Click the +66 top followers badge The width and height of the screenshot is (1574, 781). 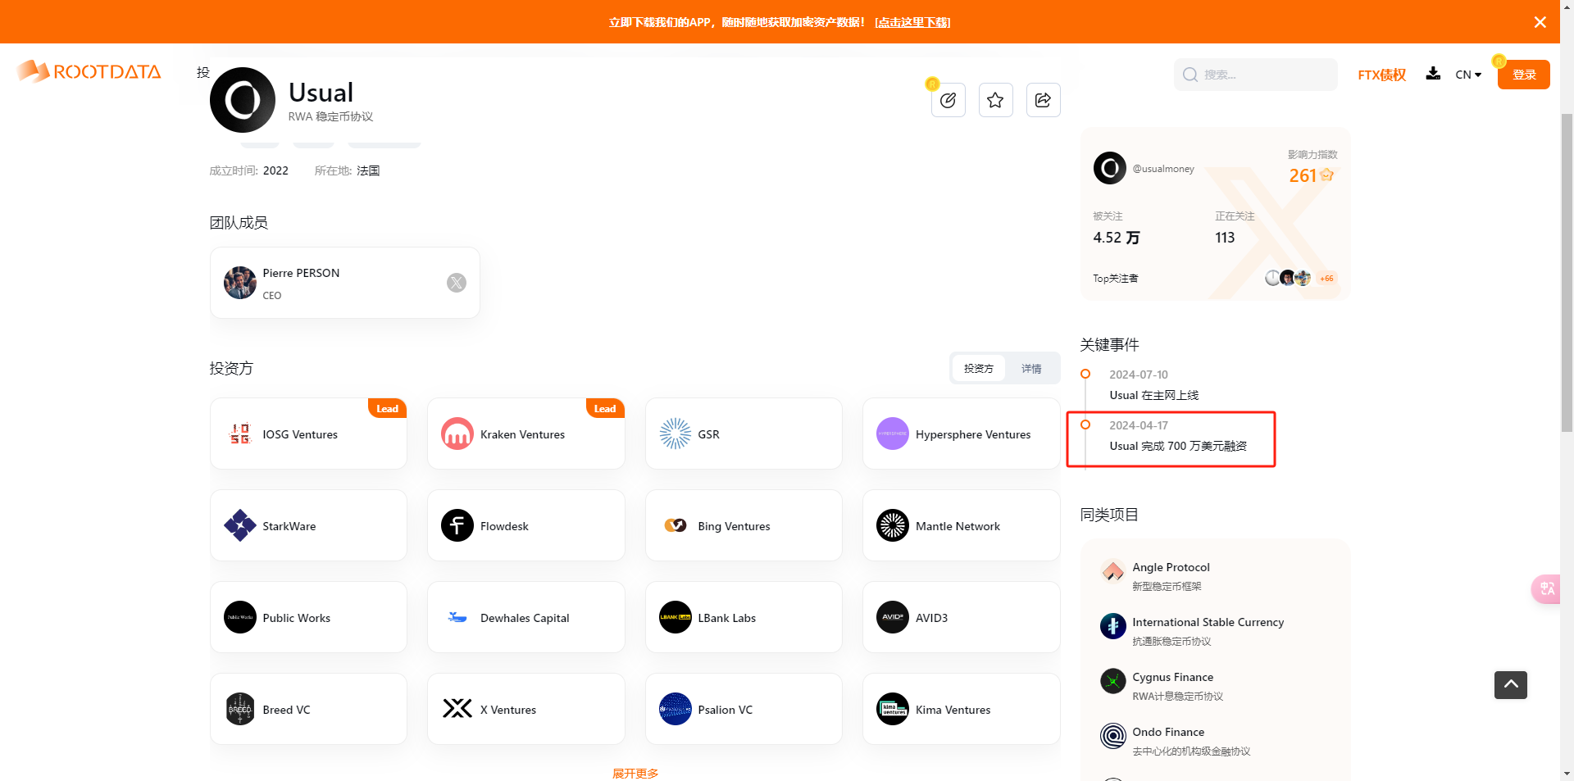(x=1326, y=279)
